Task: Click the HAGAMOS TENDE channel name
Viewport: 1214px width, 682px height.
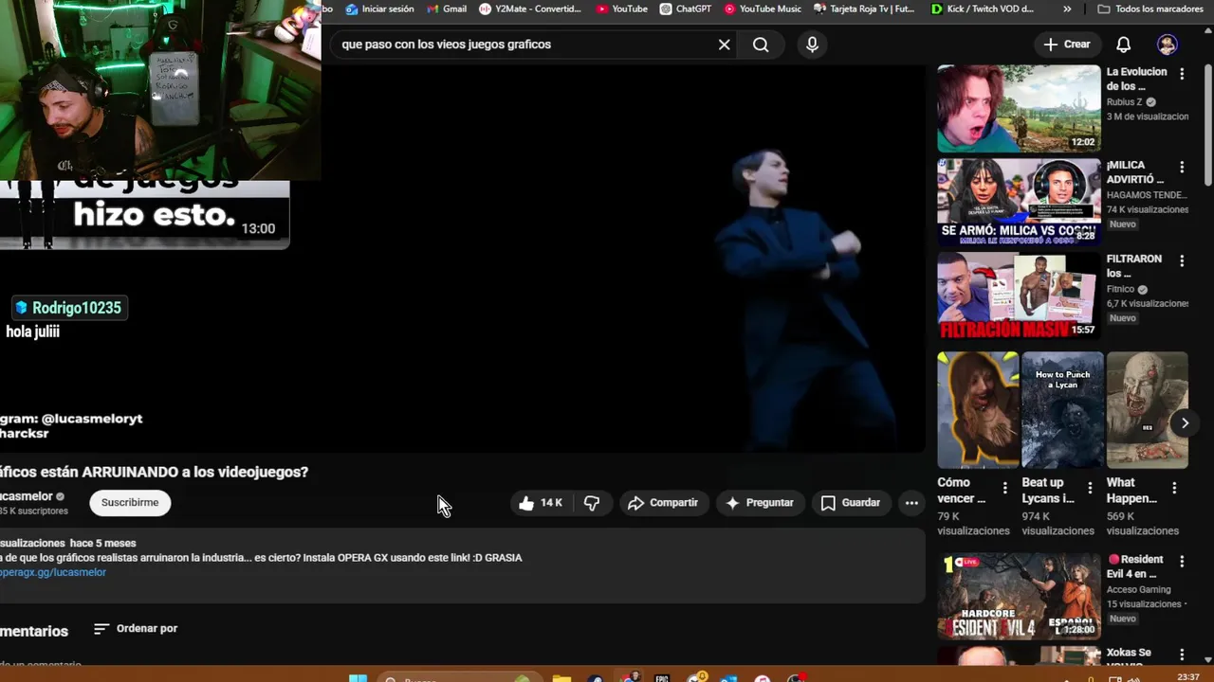Action: (x=1147, y=195)
